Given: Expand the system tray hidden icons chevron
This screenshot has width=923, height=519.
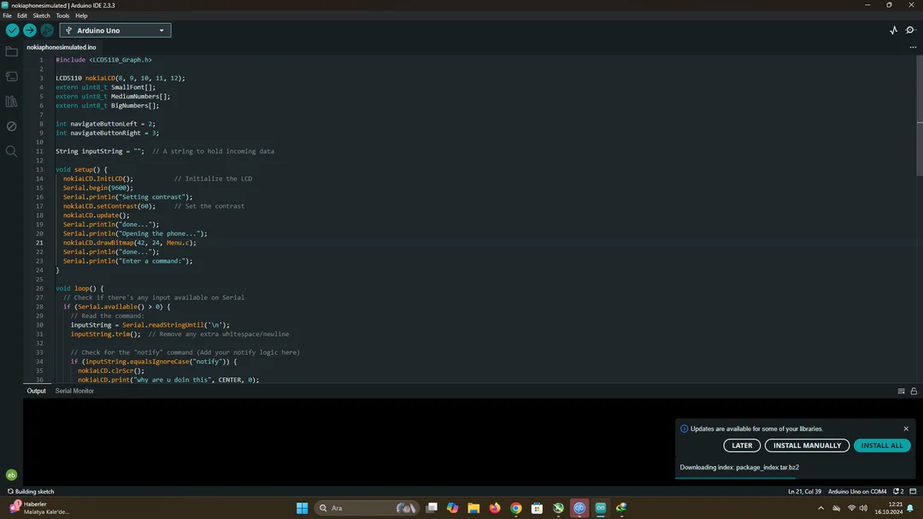Looking at the screenshot, I should [x=820, y=508].
